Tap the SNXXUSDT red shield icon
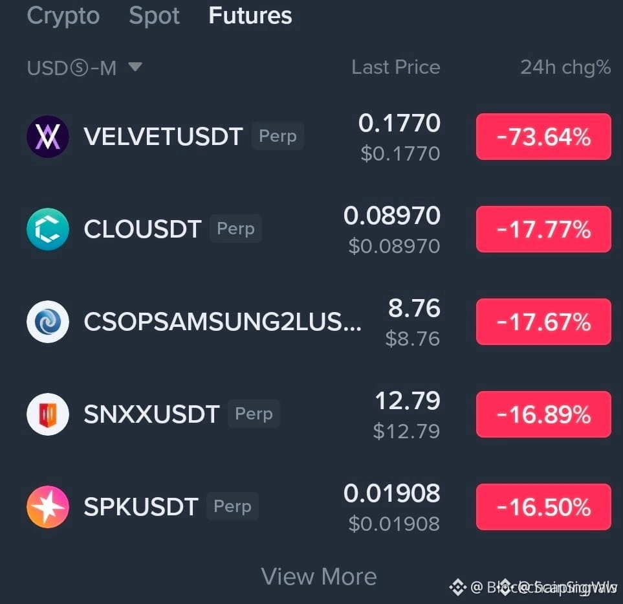The image size is (623, 604). click(x=48, y=414)
